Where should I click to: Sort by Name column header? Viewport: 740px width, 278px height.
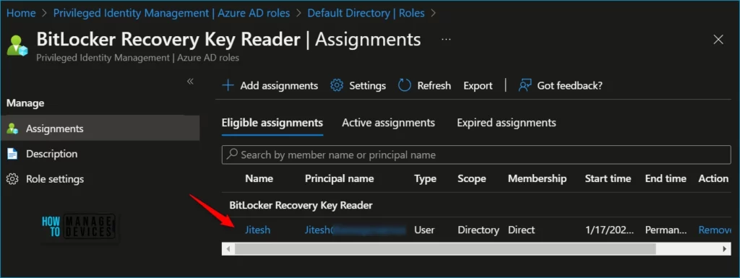[259, 178]
